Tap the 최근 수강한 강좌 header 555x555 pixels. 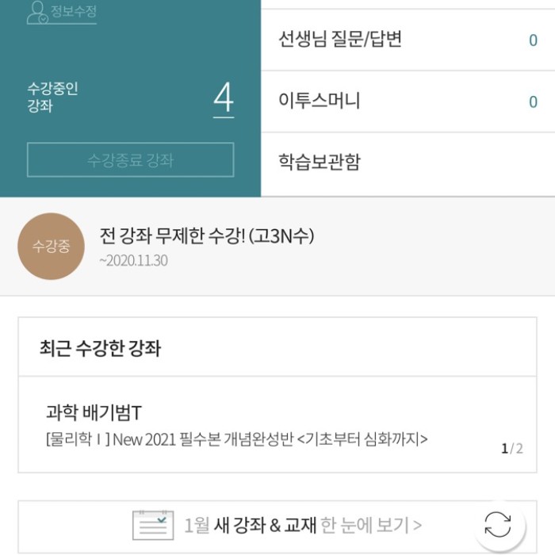pos(100,347)
